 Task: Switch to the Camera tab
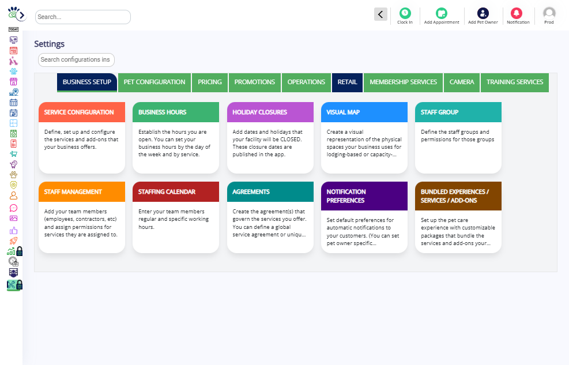coord(462,82)
